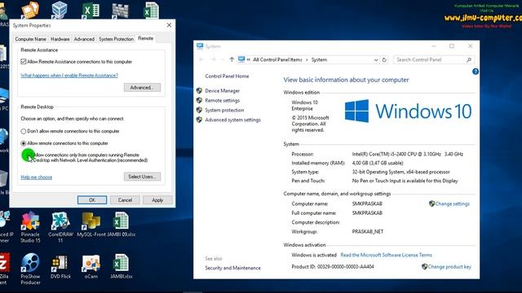522x293 pixels.
Task: Open What happens when I enable Remote Assistance link
Action: [x=69, y=76]
